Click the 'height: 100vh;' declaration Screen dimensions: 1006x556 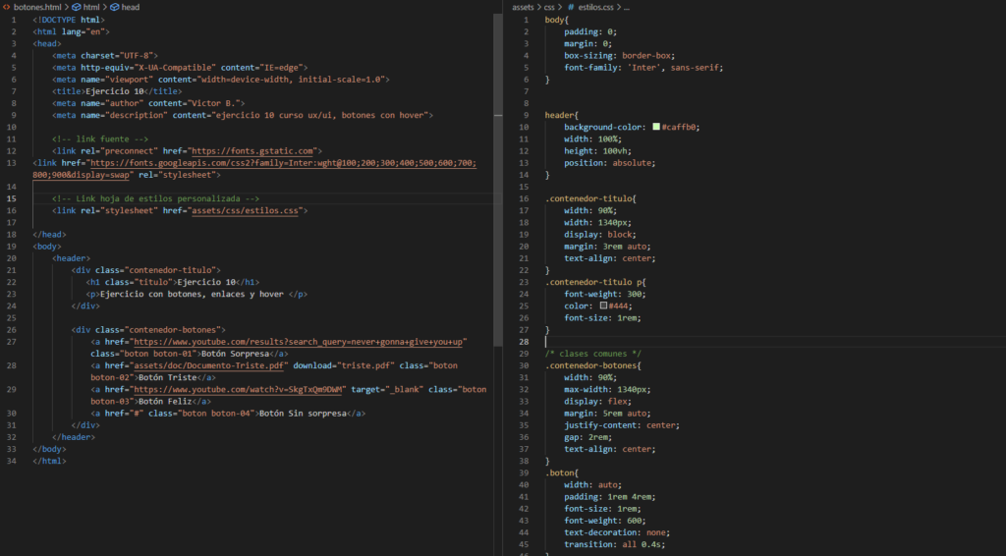point(598,151)
